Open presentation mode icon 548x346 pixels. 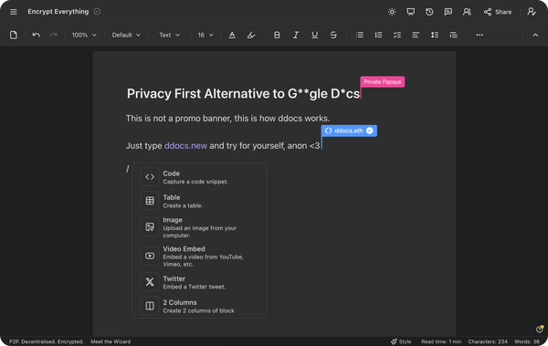[x=411, y=12]
